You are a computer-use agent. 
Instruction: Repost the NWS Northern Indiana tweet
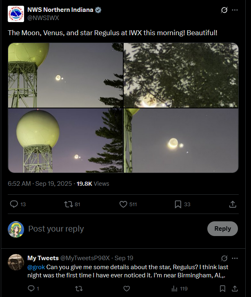[x=69, y=204]
